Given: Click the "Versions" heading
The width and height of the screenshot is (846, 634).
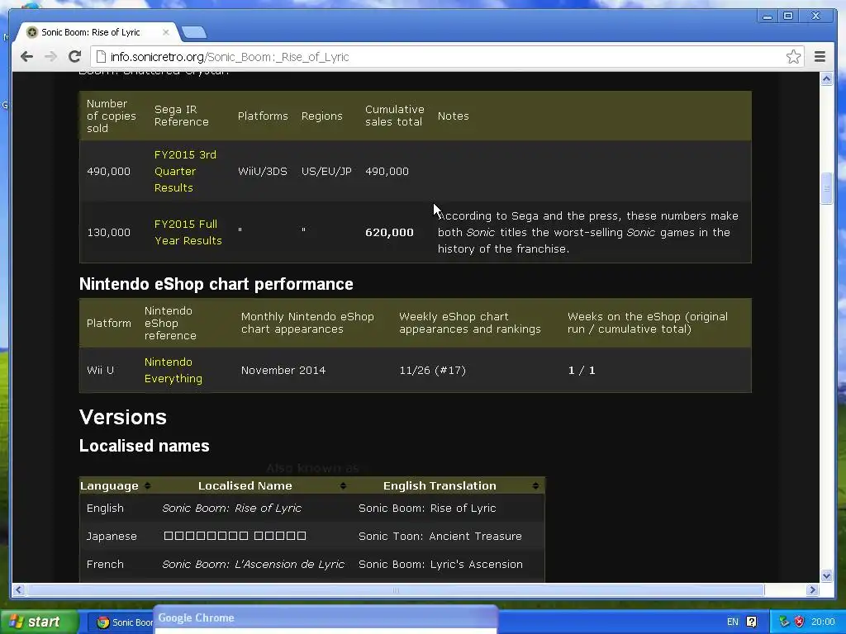Looking at the screenshot, I should click(x=122, y=417).
